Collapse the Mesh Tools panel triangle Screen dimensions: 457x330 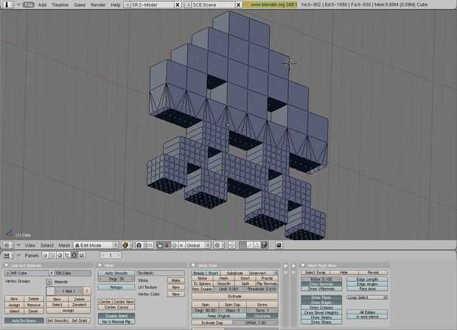(x=193, y=265)
